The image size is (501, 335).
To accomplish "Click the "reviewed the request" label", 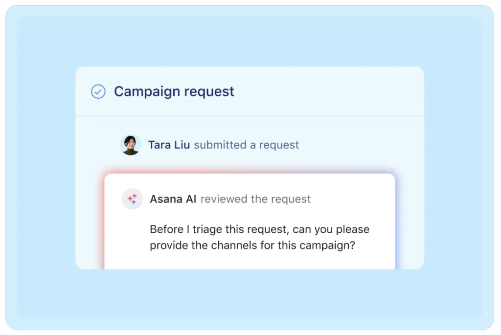I will [x=256, y=199].
